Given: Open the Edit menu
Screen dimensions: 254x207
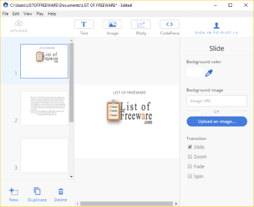Looking at the screenshot, I should 16,14.
